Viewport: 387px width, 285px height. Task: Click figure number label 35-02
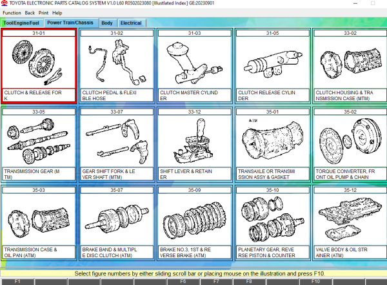[x=350, y=112]
